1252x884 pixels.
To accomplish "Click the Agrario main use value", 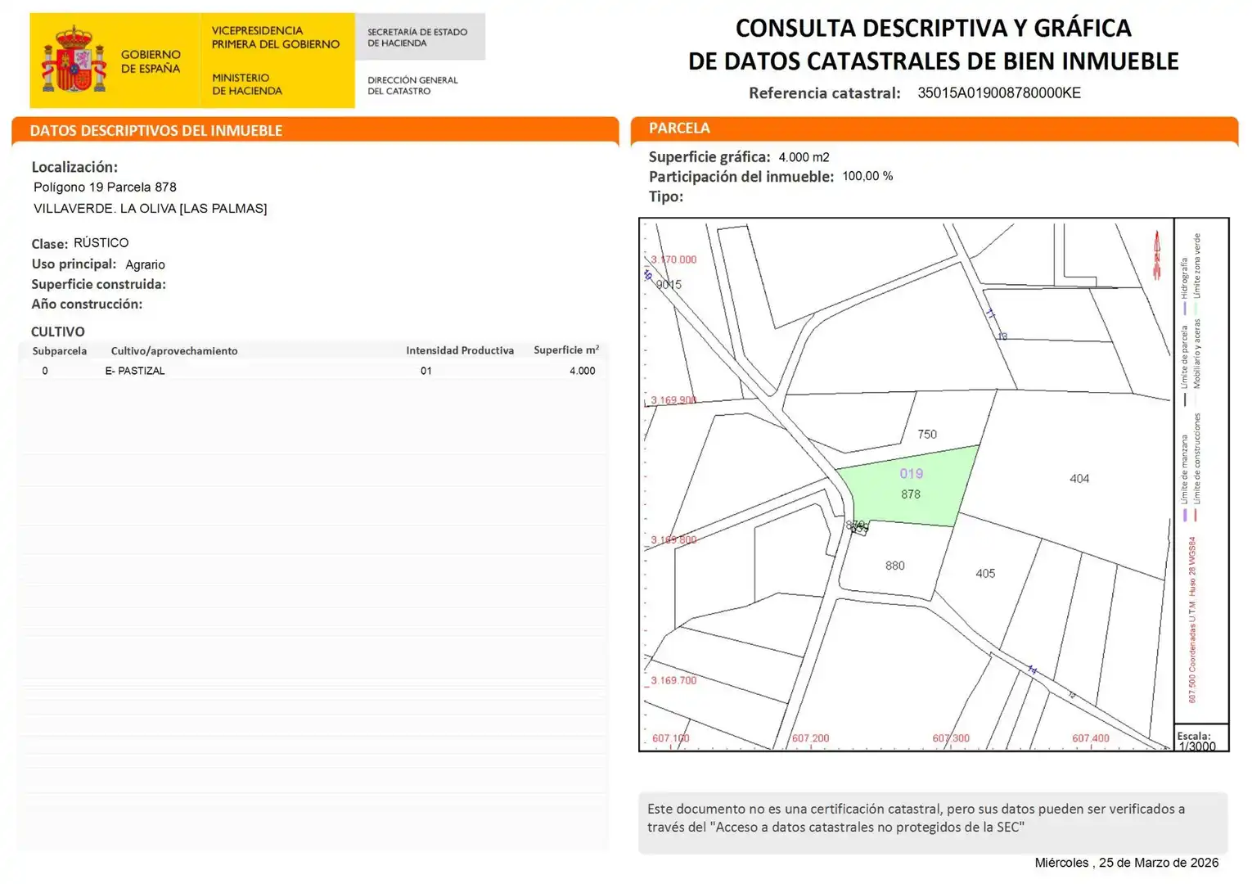I will pos(145,264).
